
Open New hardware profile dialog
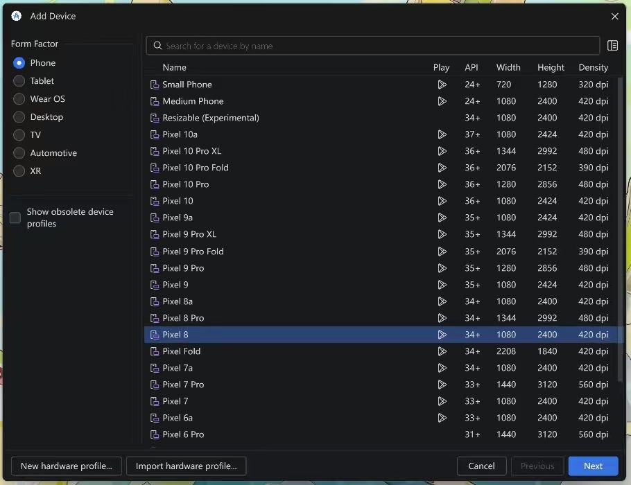[67, 466]
